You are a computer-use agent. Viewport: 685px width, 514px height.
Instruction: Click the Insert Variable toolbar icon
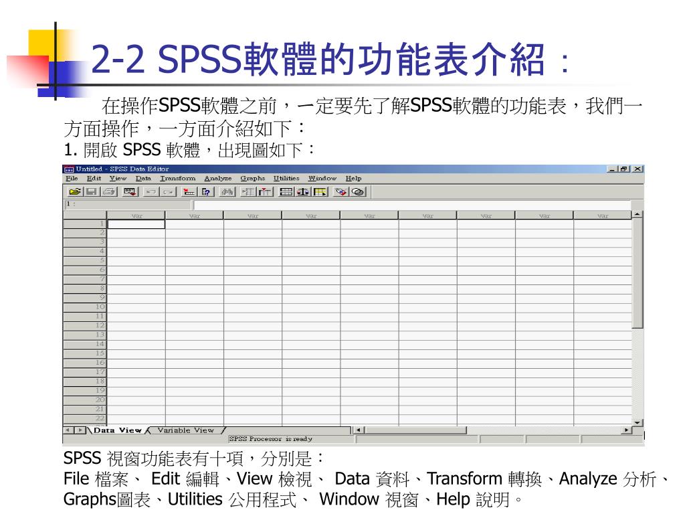click(265, 191)
